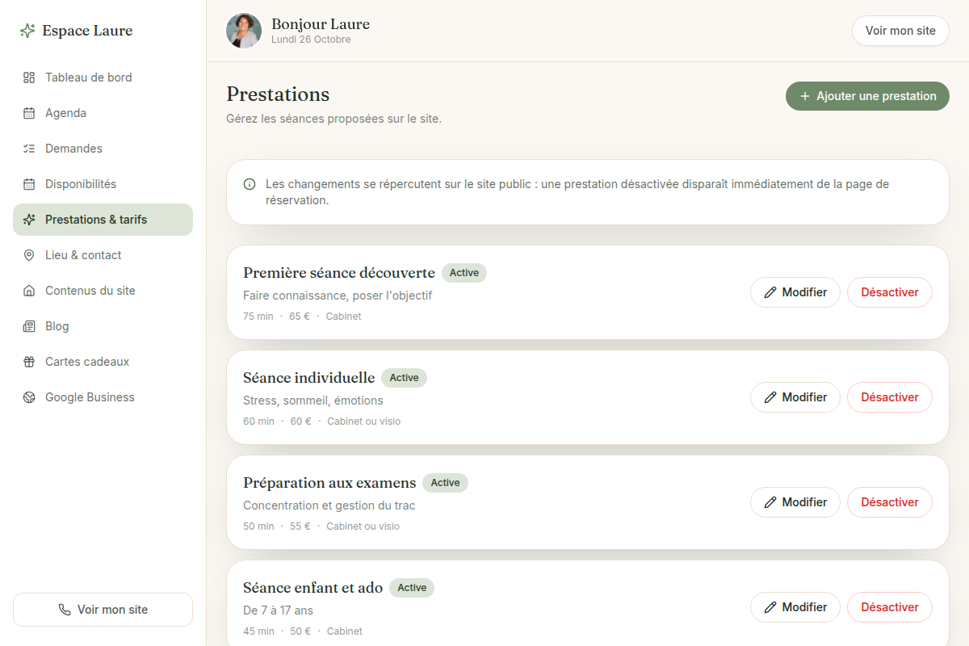Click the info icon in the changes notice
This screenshot has height=646, width=969.
point(250,184)
